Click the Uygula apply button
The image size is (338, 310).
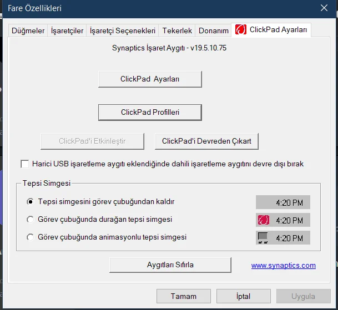tap(303, 296)
